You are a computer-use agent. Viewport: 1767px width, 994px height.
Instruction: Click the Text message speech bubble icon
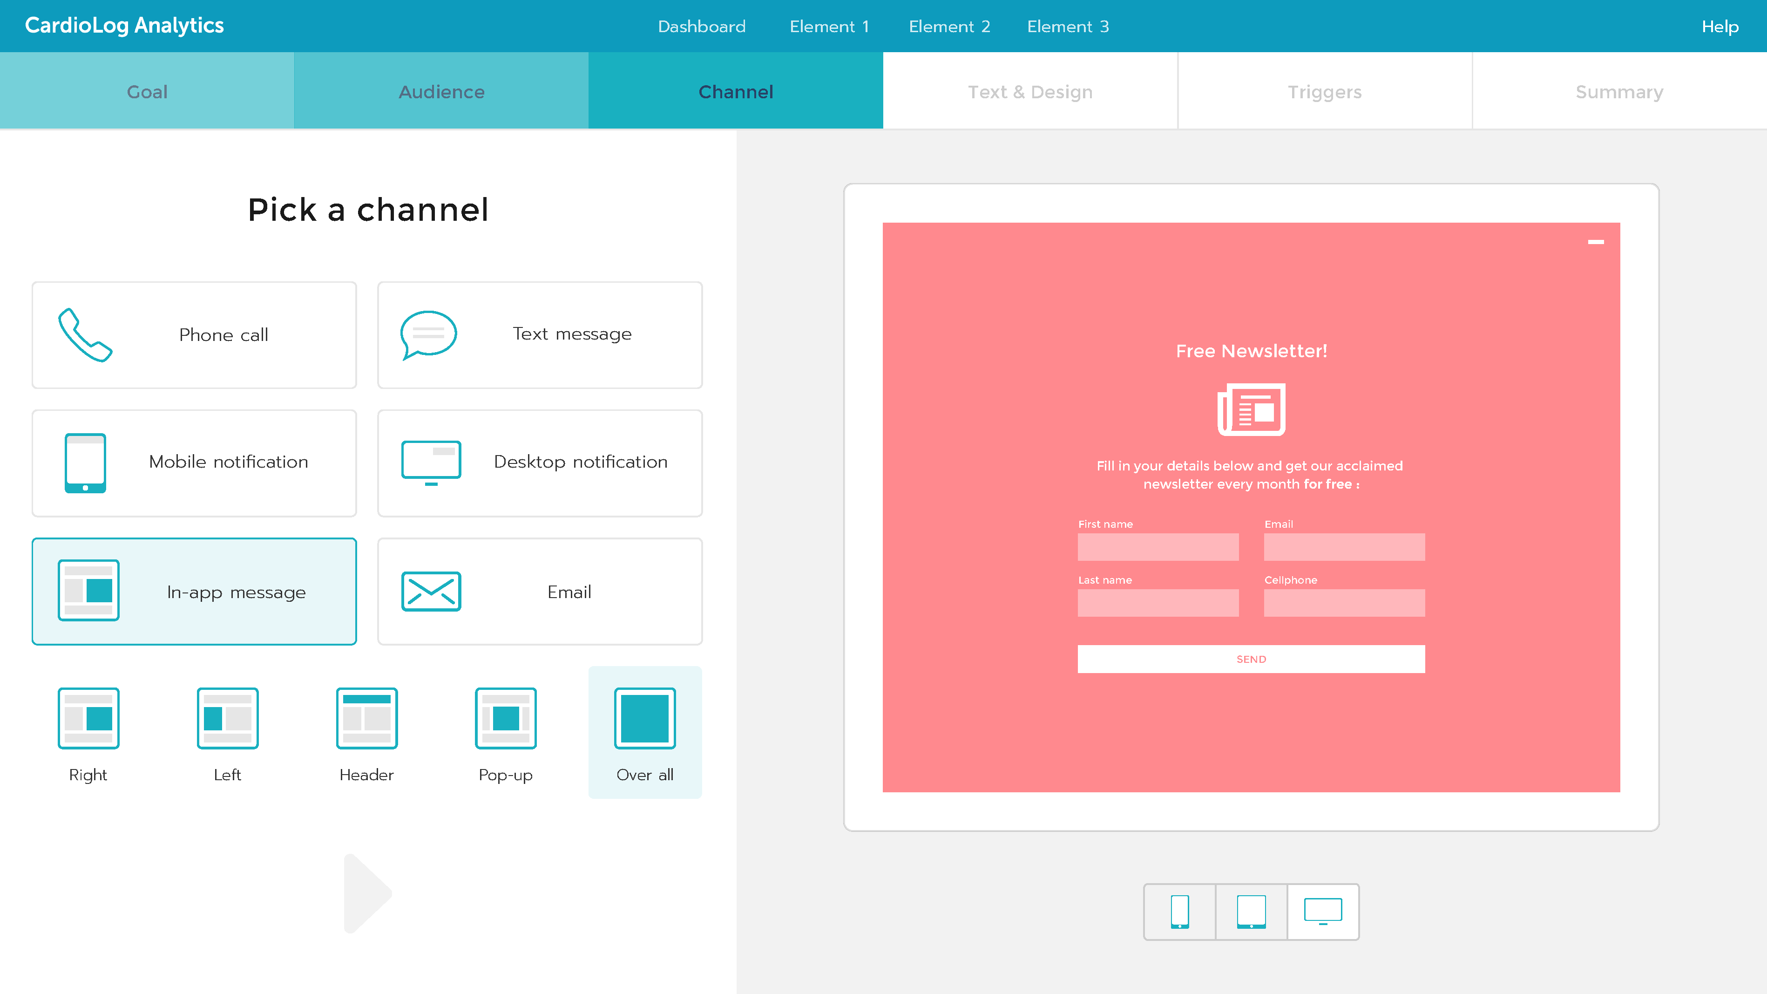429,335
